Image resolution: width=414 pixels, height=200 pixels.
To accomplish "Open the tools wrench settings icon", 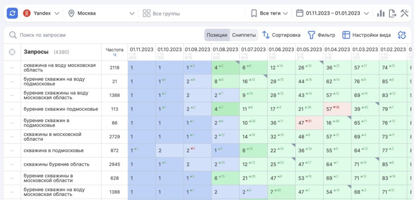I will point(404,13).
